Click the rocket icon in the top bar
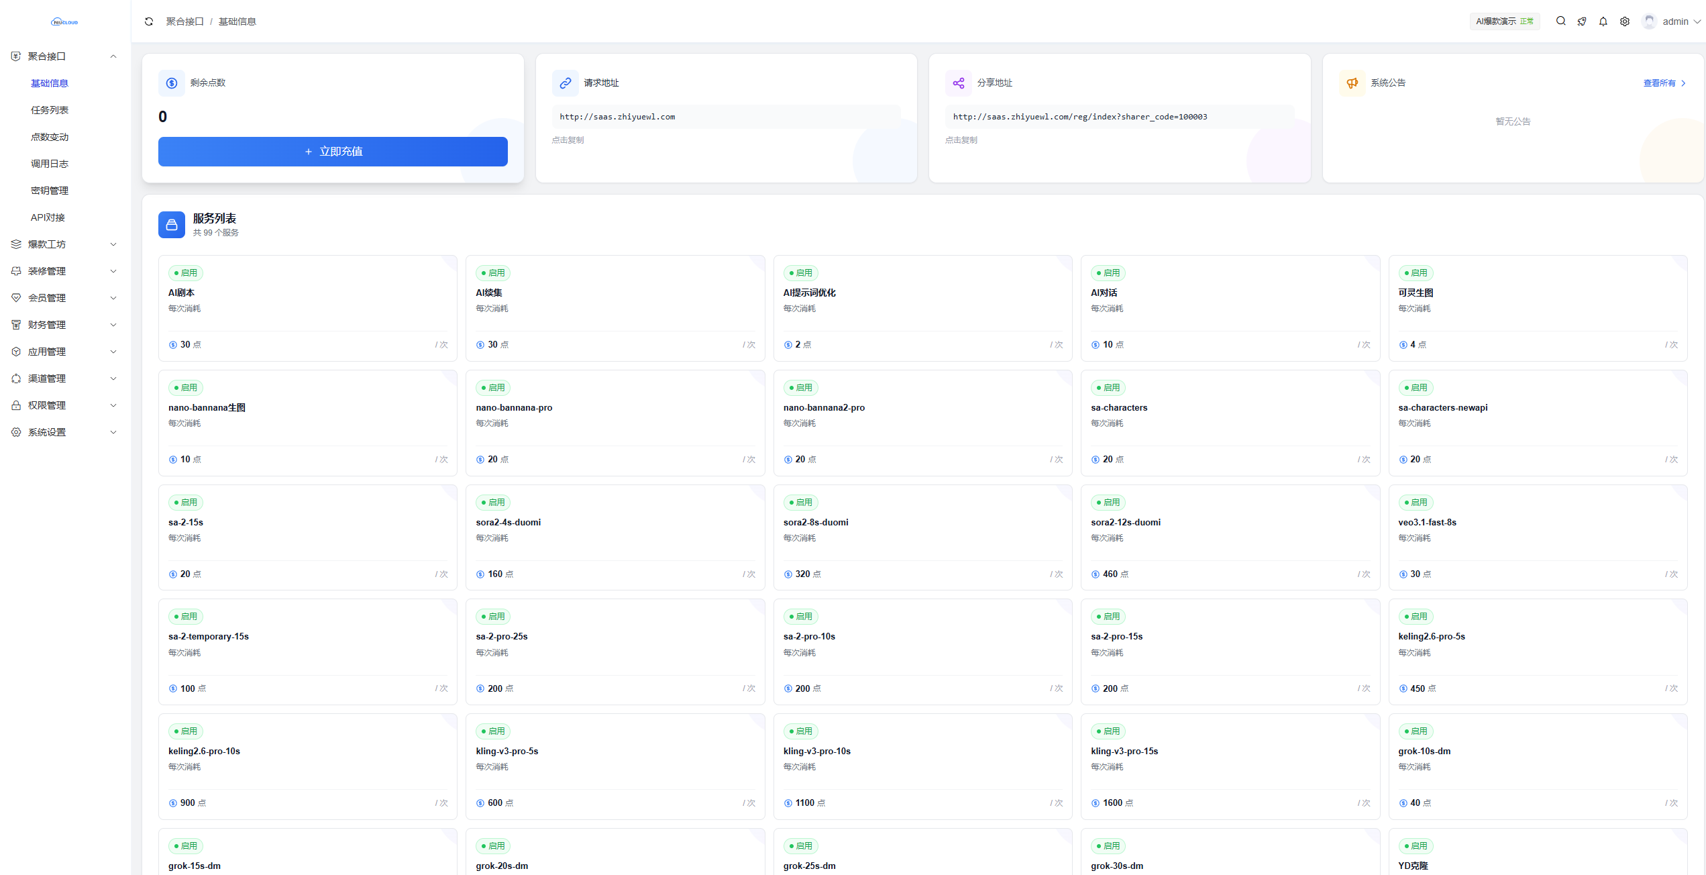Image resolution: width=1706 pixels, height=875 pixels. click(1582, 21)
